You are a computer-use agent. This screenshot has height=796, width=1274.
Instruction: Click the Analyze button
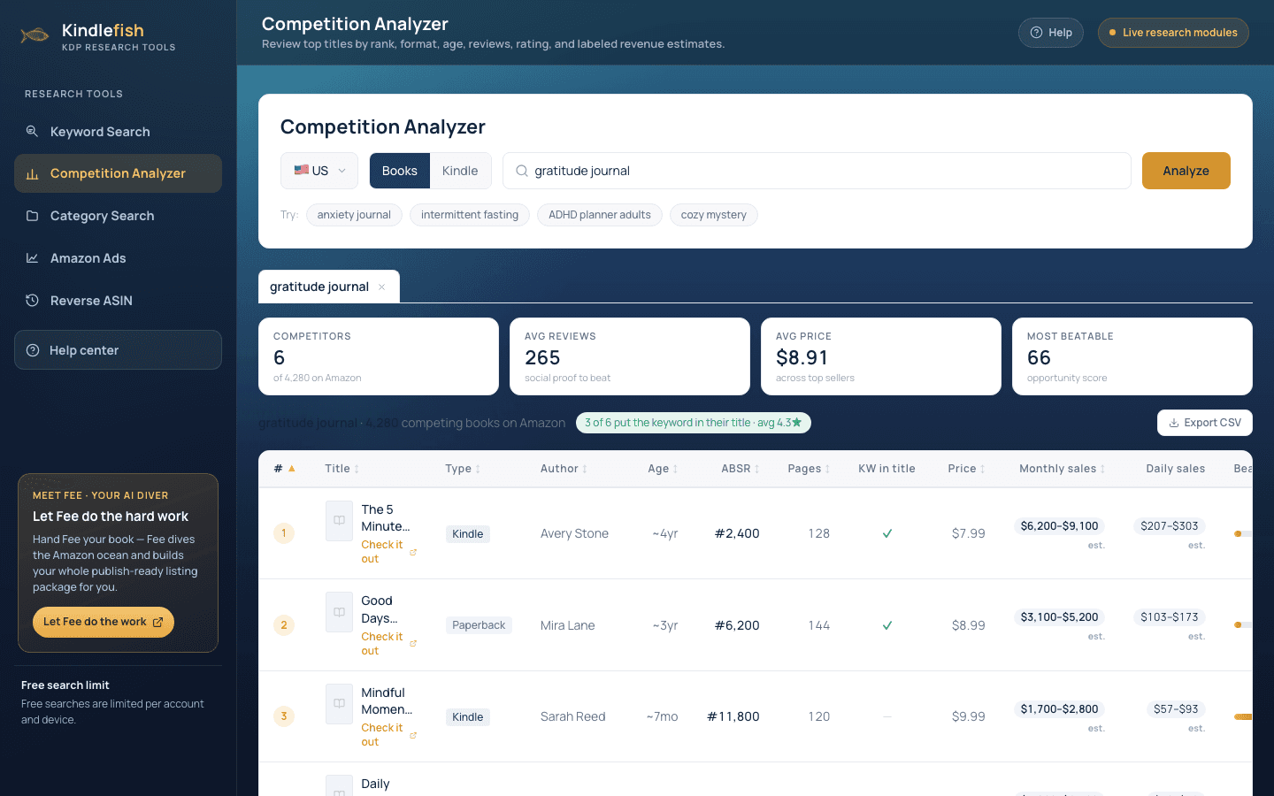pos(1186,171)
